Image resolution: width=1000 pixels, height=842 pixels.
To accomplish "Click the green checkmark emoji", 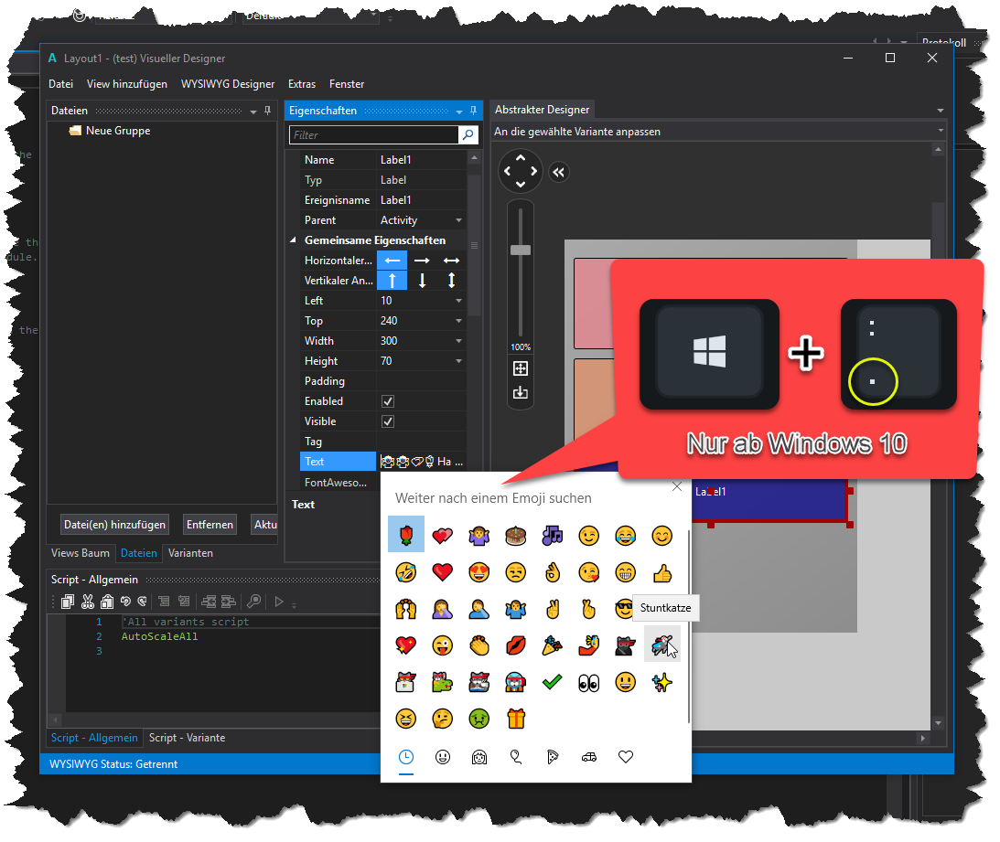I will [x=553, y=682].
